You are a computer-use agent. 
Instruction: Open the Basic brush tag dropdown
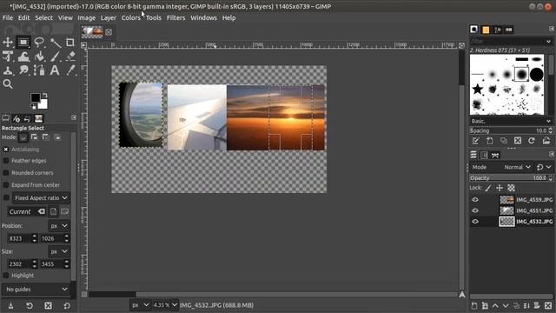[511, 121]
